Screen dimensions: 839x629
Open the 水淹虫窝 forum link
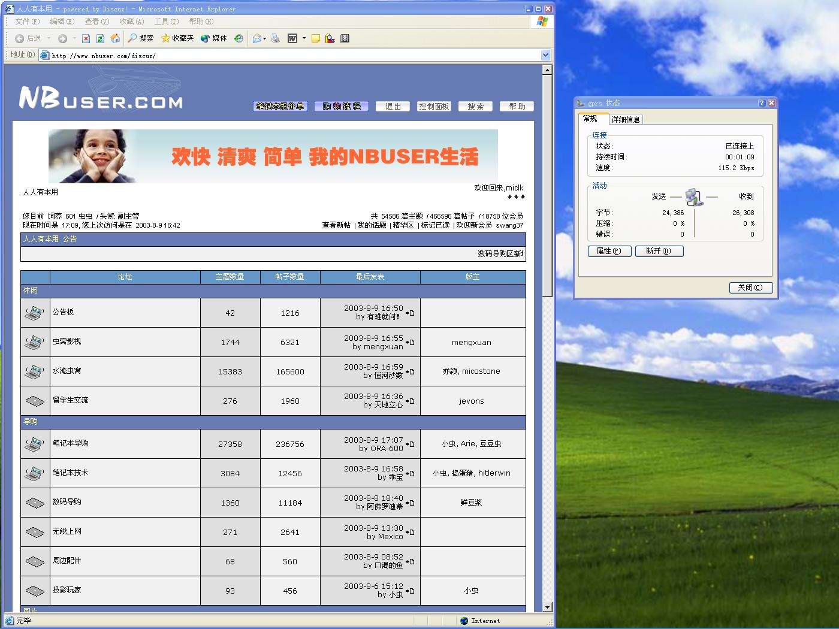pyautogui.click(x=67, y=371)
